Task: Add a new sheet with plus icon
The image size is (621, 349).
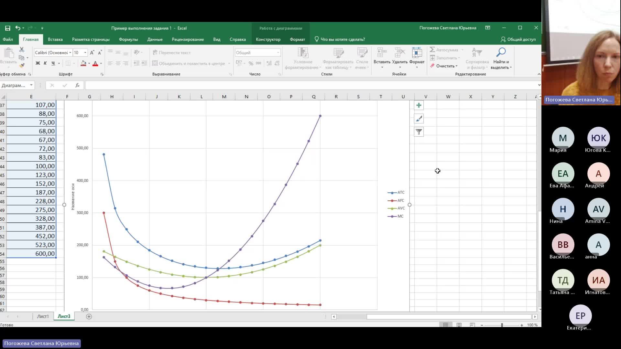Action: point(89,317)
